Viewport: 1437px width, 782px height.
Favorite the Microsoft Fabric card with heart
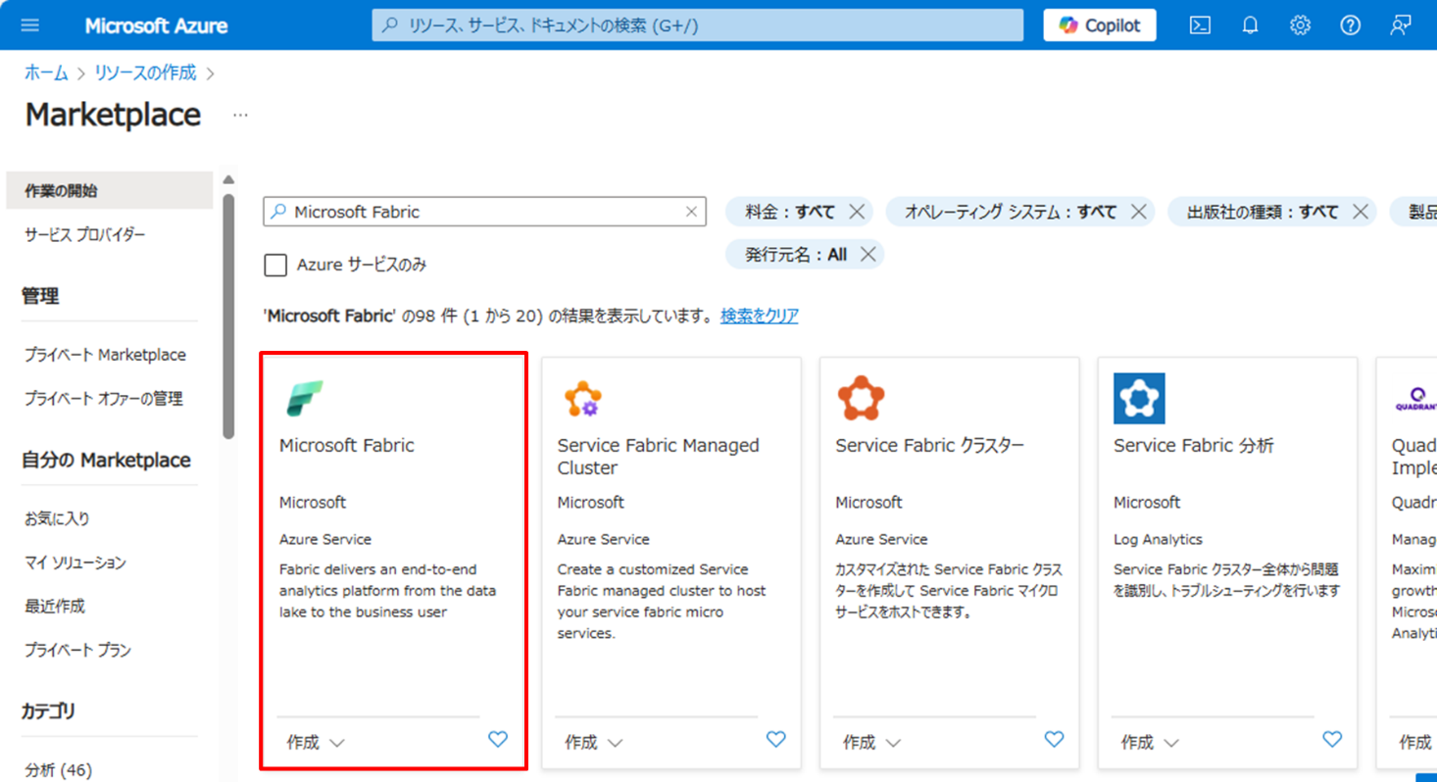498,740
